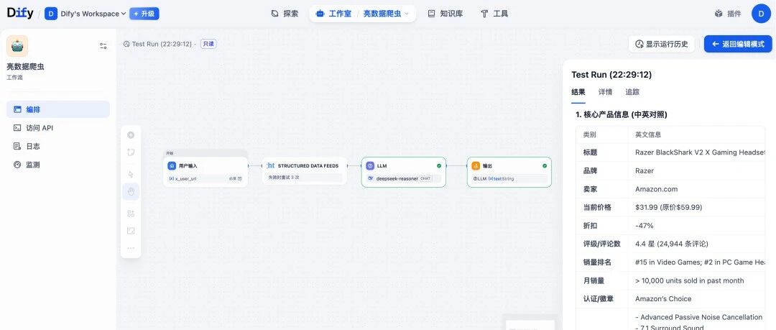776x330 pixels.
Task: Click the add node plus icon in canvas toolbar
Action: (131, 135)
